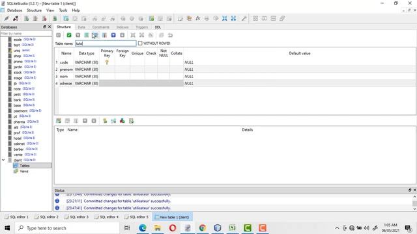This screenshot has height=234, width=417.
Task: Select the pharma database in the list
Action: pos(19,122)
